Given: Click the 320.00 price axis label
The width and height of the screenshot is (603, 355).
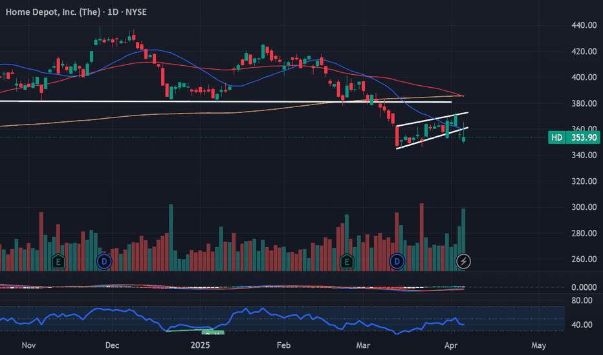Looking at the screenshot, I should tap(584, 181).
